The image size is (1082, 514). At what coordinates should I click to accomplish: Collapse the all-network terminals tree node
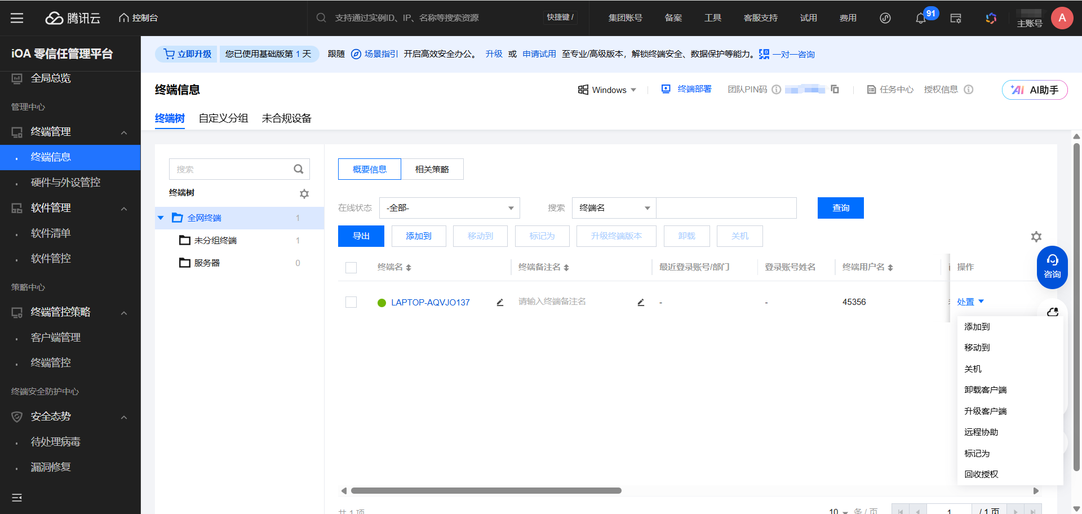click(x=161, y=218)
